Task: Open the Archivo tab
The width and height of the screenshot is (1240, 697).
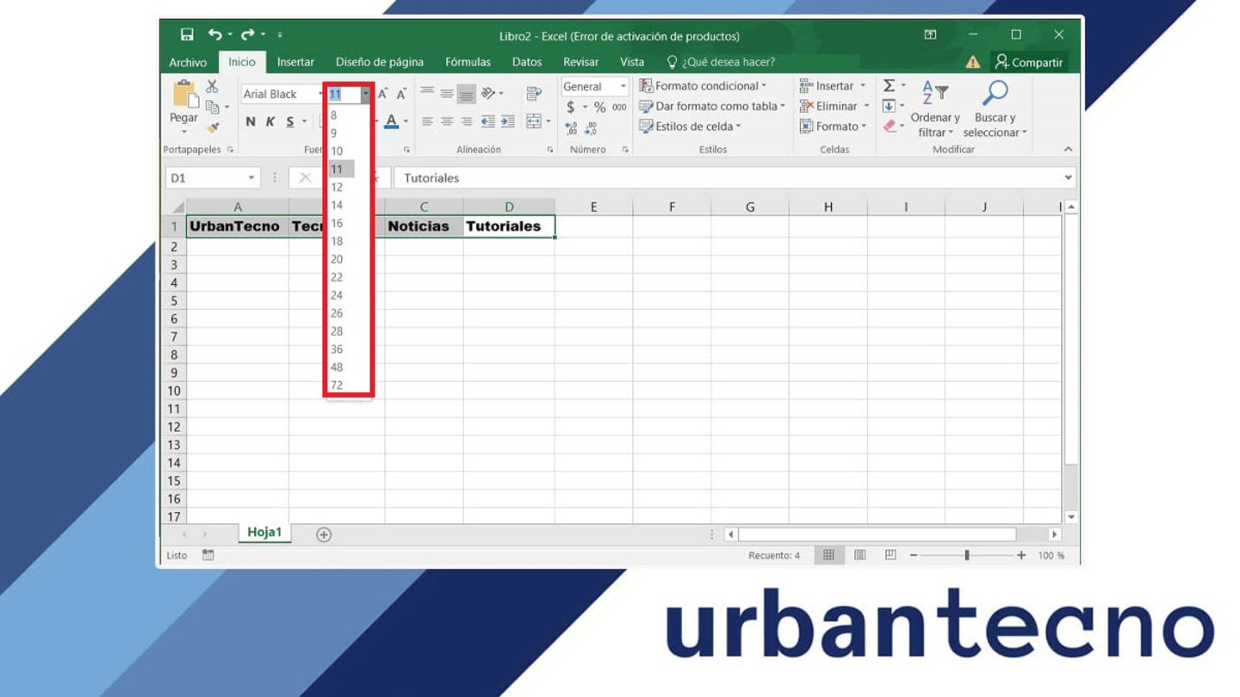Action: click(x=188, y=62)
